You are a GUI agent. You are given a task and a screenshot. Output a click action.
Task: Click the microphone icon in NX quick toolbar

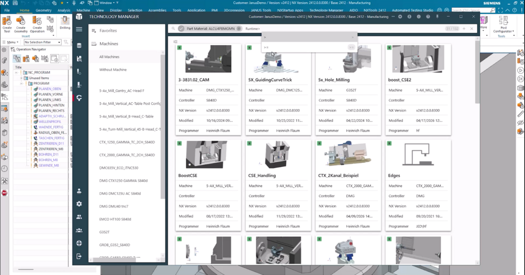coord(74,3)
